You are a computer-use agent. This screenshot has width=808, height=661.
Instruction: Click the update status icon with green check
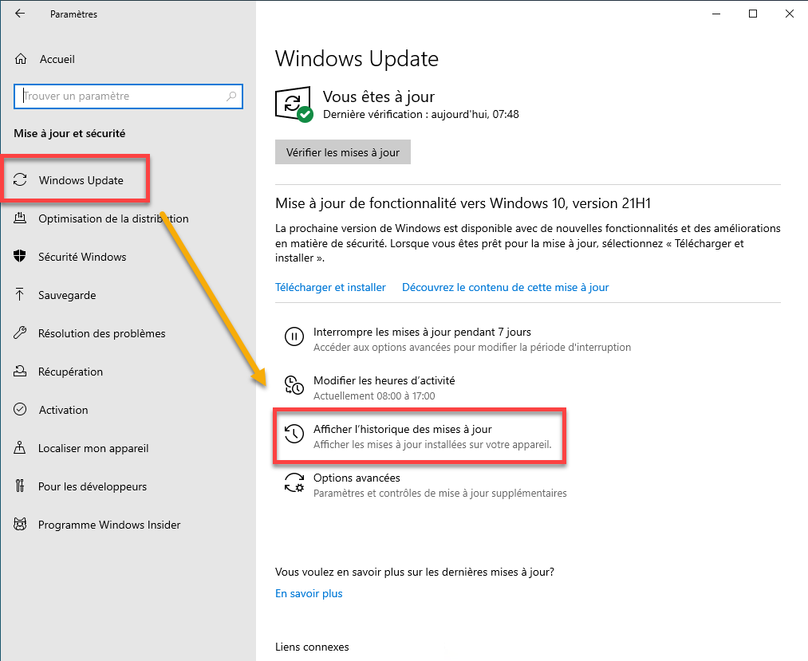click(x=294, y=104)
